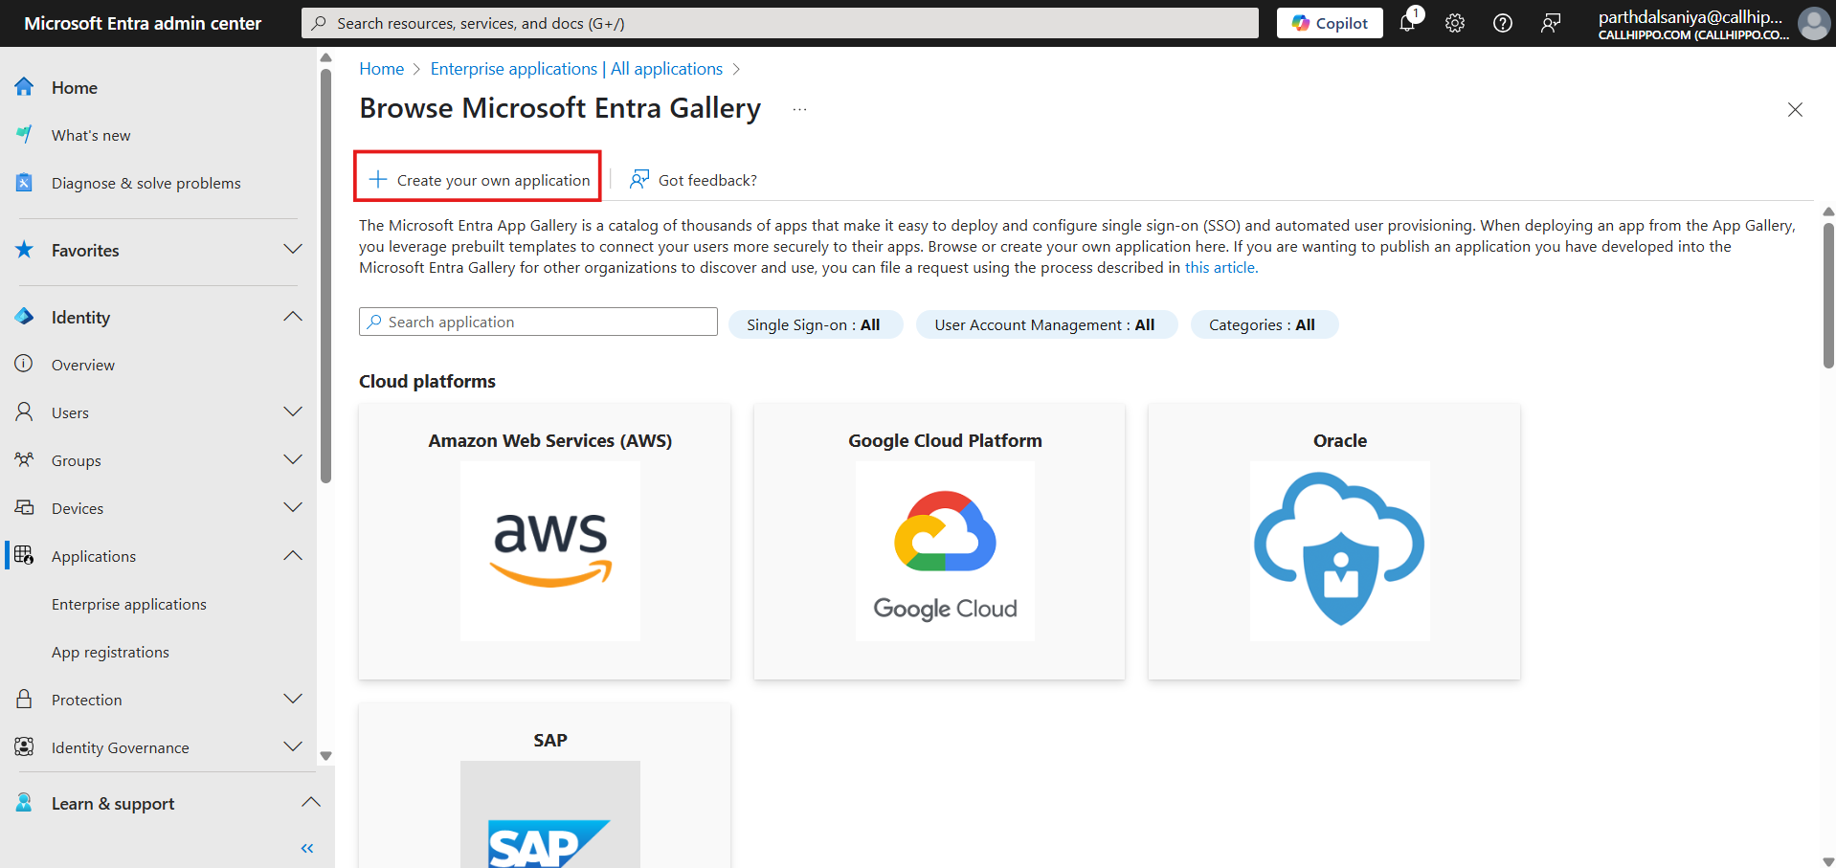Click the feedback person icon in header
Screen dimensions: 1836x868
coord(1551,23)
